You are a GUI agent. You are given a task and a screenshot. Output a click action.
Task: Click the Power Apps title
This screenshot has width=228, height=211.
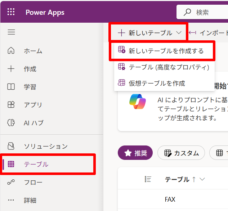[x=45, y=13]
